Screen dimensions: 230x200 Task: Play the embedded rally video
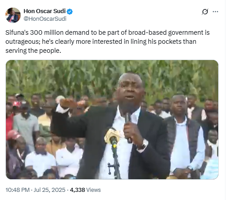click(112, 120)
